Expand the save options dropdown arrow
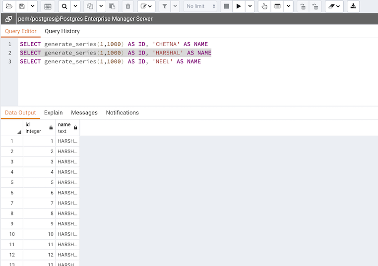The image size is (378, 266). coord(33,6)
